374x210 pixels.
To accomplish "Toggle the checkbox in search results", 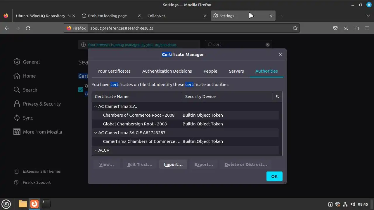I will (x=81, y=90).
